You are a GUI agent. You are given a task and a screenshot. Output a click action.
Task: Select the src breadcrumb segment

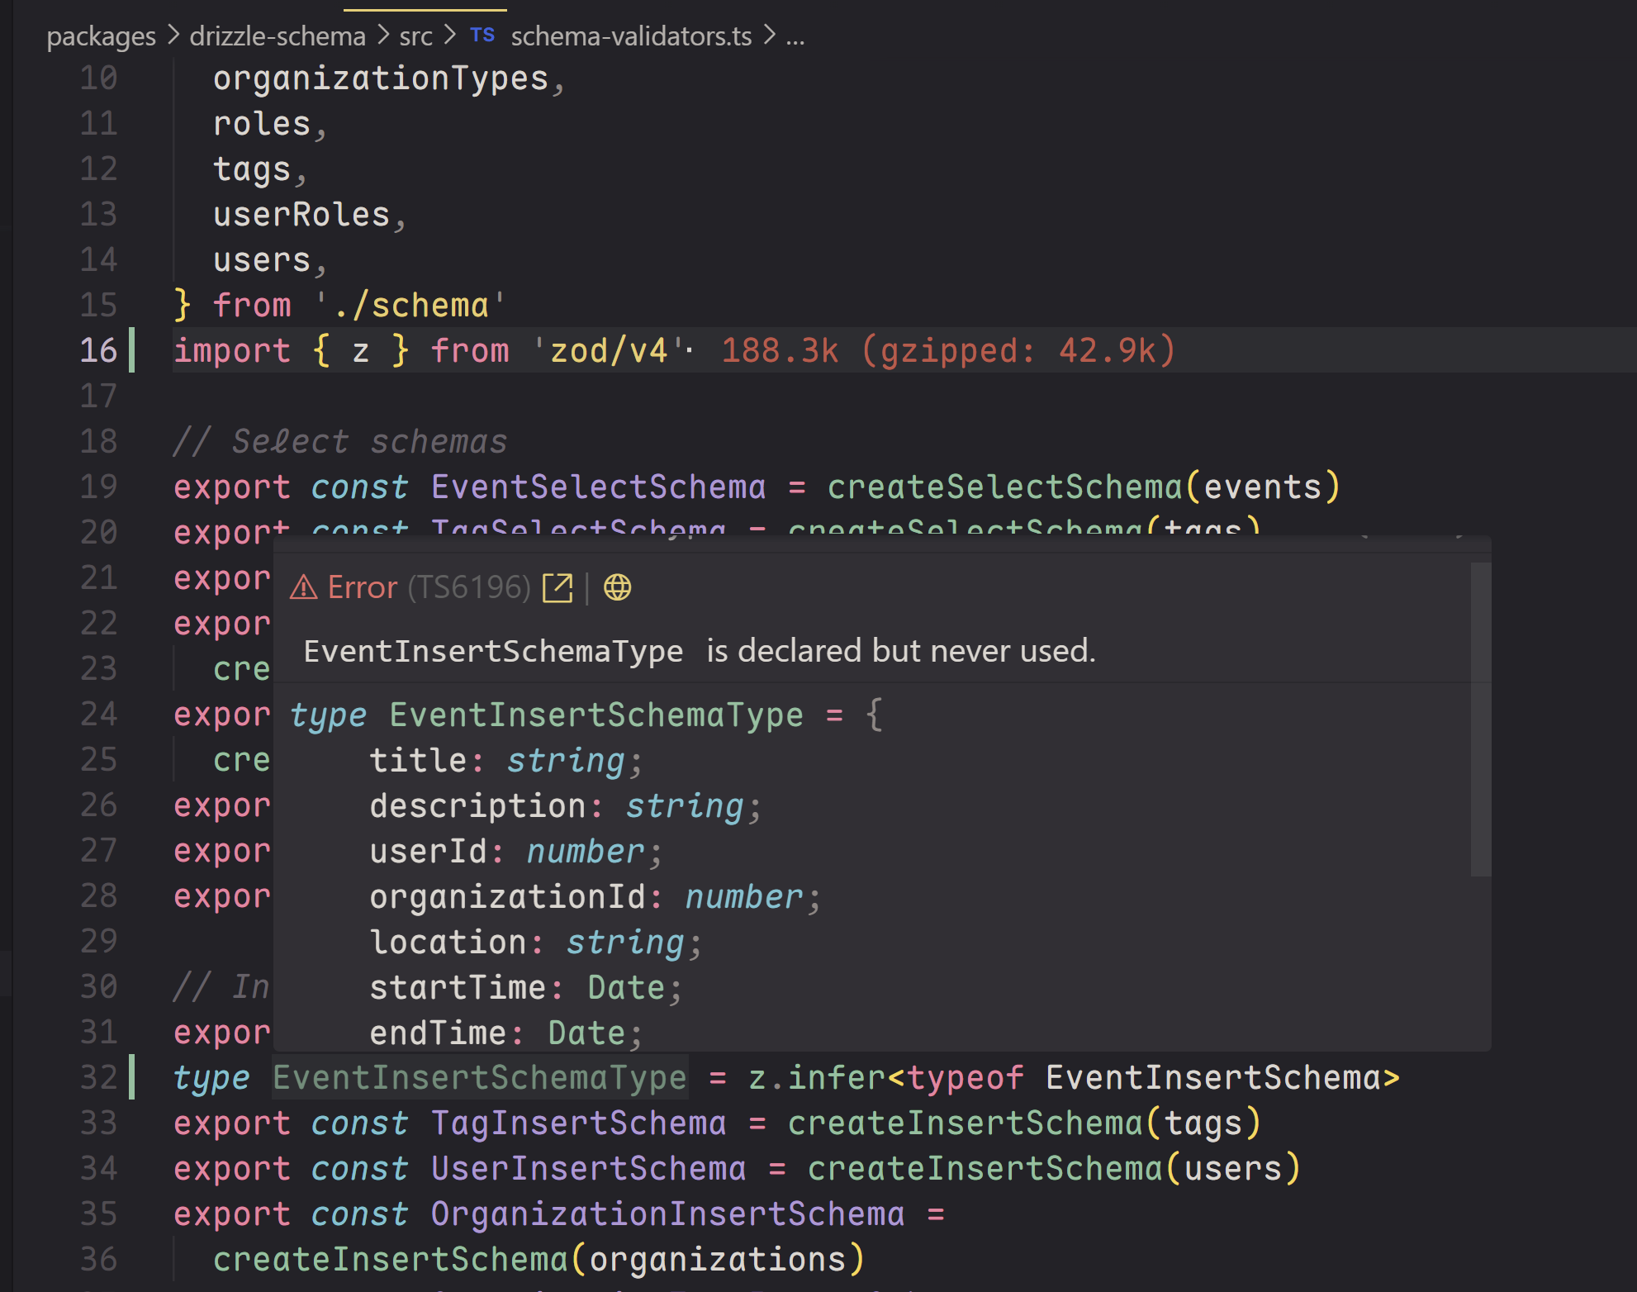415,36
